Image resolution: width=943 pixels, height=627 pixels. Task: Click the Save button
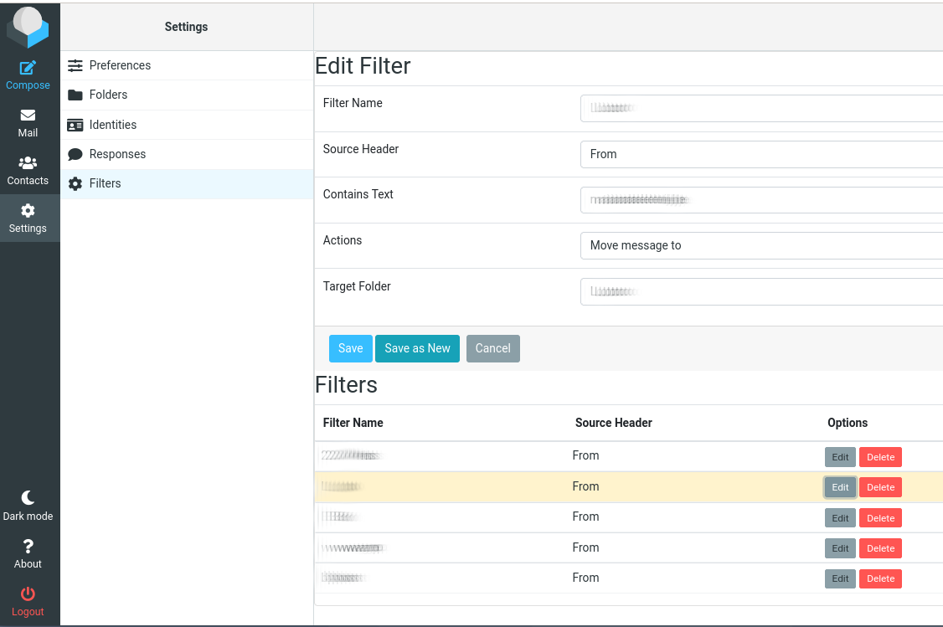(x=351, y=349)
